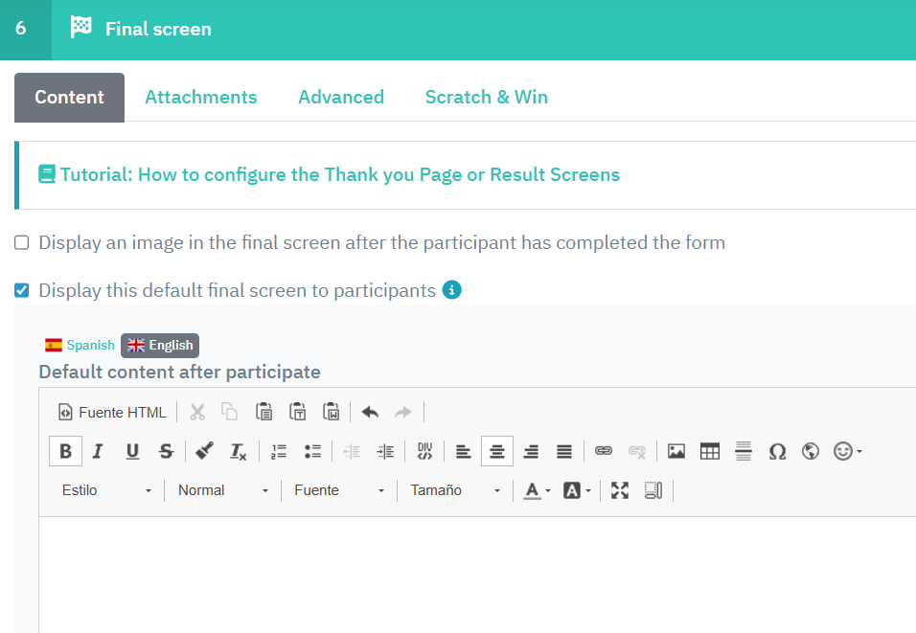Open the text color picker
Screen dimensions: 916x633
[x=537, y=490]
